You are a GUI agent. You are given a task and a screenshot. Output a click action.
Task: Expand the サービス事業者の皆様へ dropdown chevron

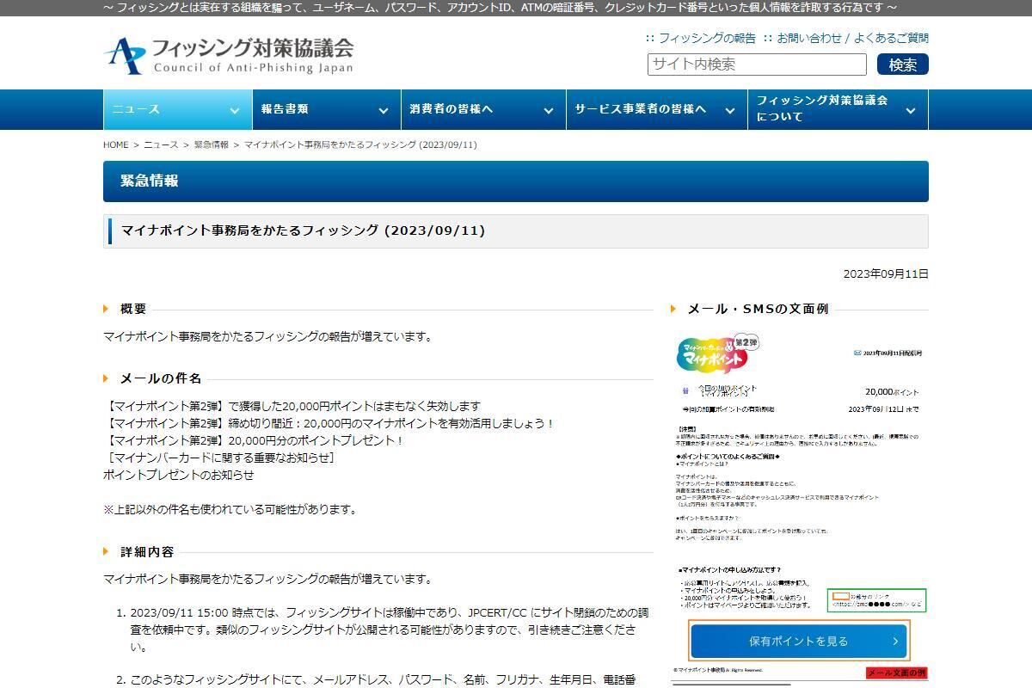729,110
